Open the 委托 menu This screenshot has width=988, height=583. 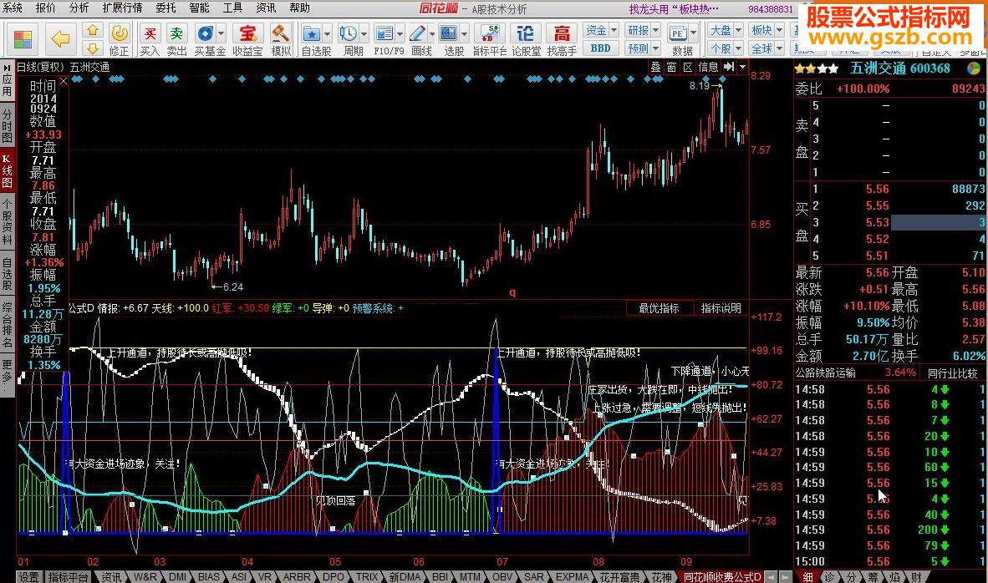(x=166, y=8)
